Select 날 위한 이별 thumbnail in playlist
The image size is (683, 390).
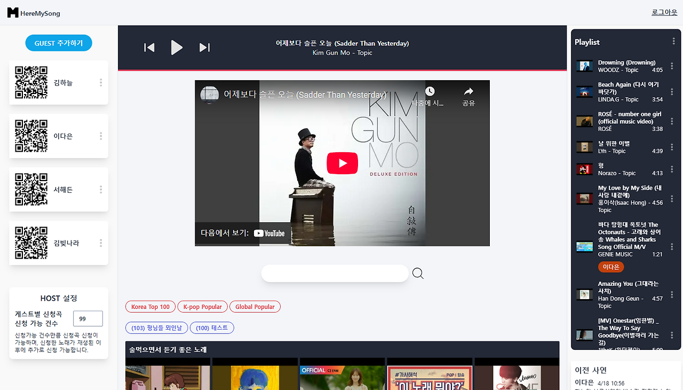point(585,147)
